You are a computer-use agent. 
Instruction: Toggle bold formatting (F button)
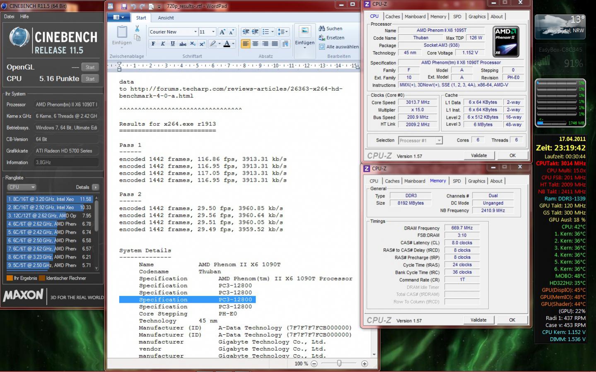(153, 44)
